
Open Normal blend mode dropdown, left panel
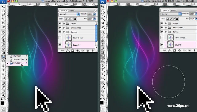pyautogui.click(x=69, y=14)
